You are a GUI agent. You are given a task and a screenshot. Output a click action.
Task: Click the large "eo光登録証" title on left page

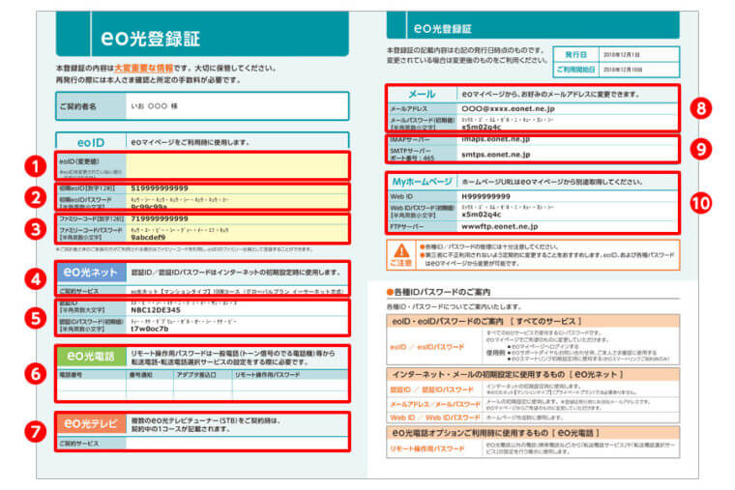(x=151, y=38)
